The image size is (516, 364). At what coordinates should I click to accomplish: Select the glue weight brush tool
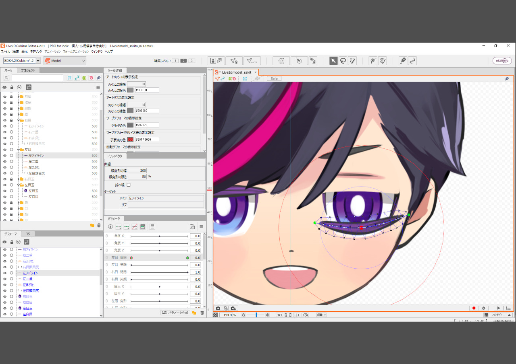[383, 61]
